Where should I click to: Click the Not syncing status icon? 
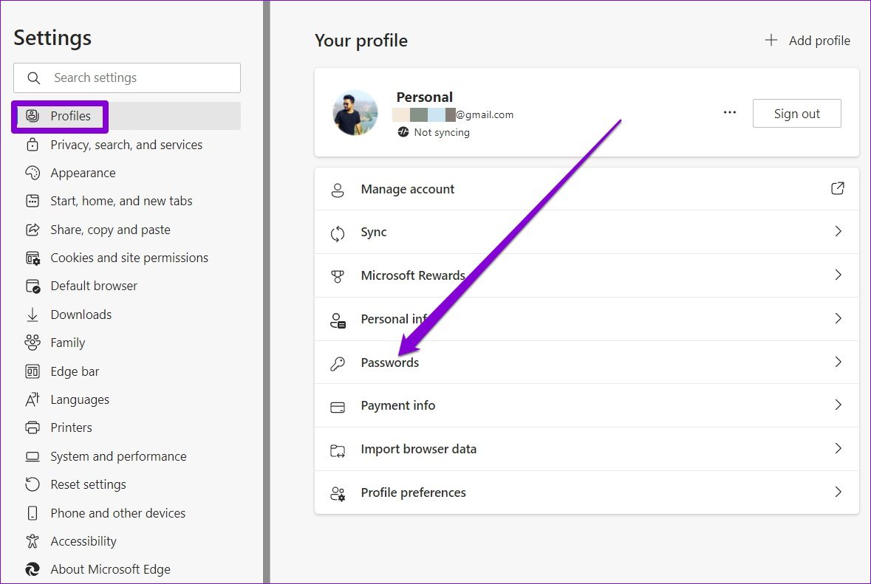click(x=403, y=132)
